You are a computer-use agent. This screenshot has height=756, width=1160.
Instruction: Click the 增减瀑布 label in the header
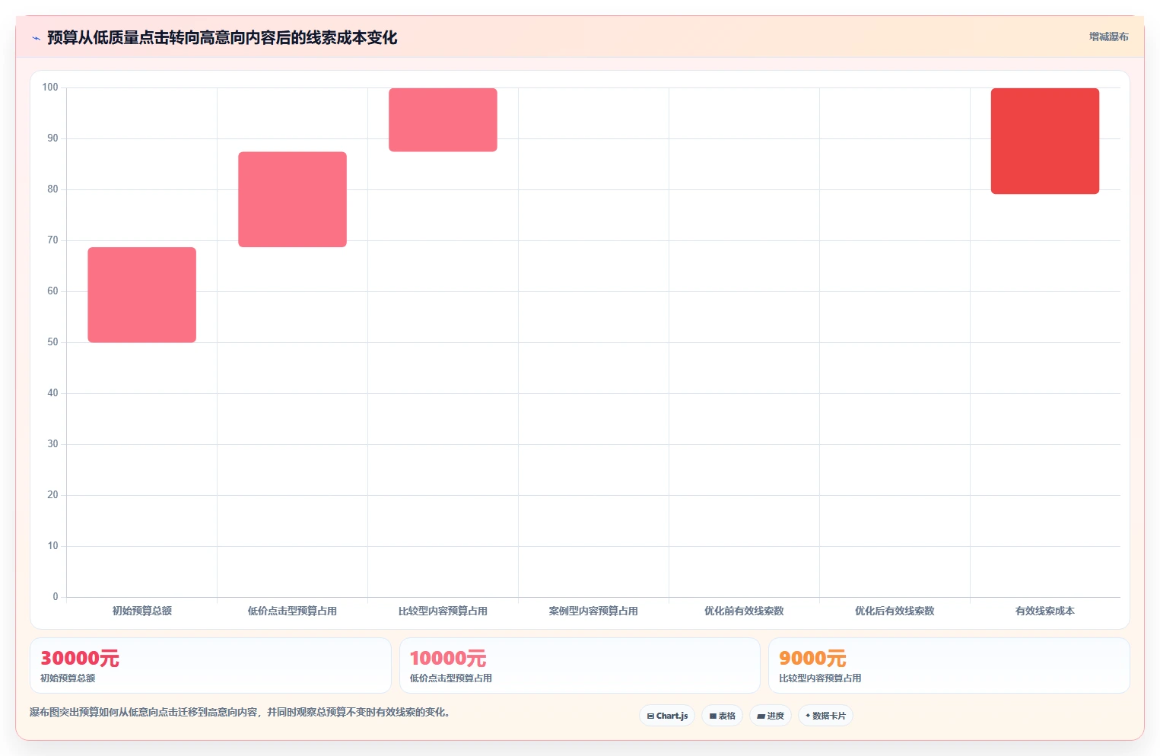pyautogui.click(x=1108, y=37)
